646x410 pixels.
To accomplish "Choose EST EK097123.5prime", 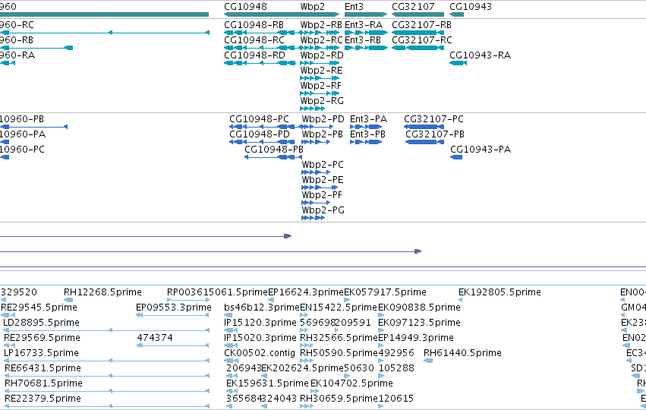I will point(419,323).
